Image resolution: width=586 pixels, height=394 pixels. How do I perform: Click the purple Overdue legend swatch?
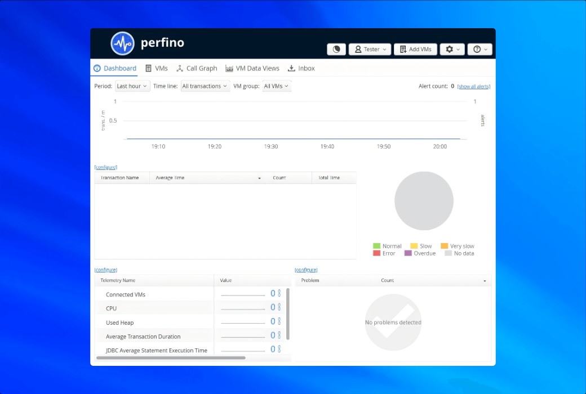(x=408, y=254)
